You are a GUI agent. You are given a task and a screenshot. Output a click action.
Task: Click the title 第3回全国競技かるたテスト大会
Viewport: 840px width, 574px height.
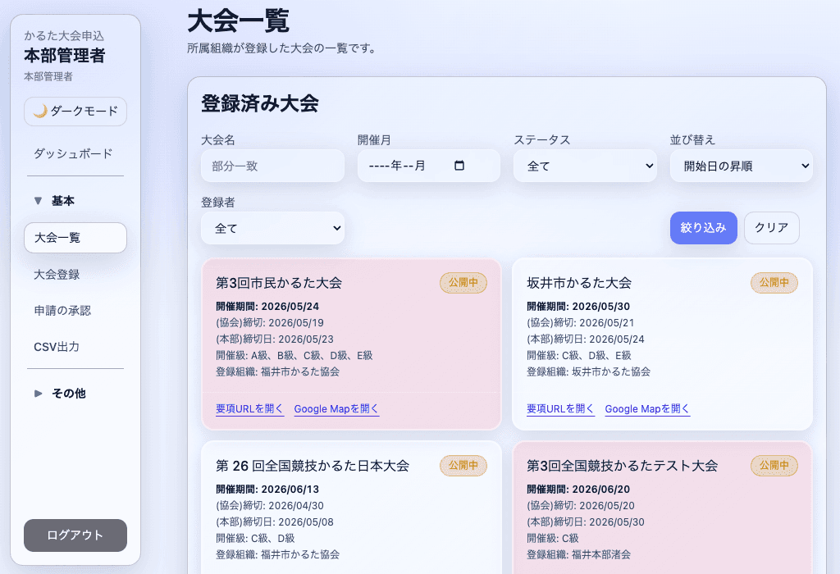click(622, 466)
